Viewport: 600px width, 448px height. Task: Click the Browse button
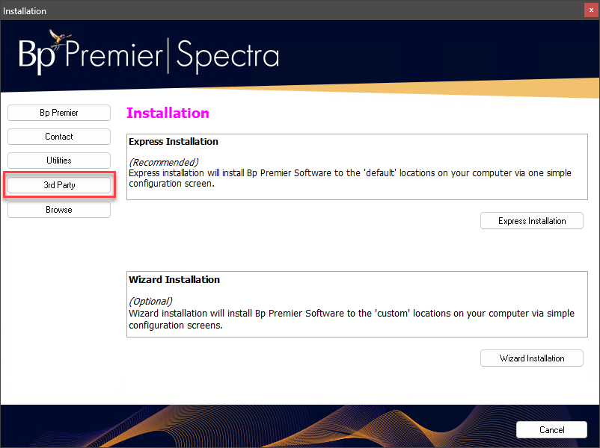tap(59, 210)
